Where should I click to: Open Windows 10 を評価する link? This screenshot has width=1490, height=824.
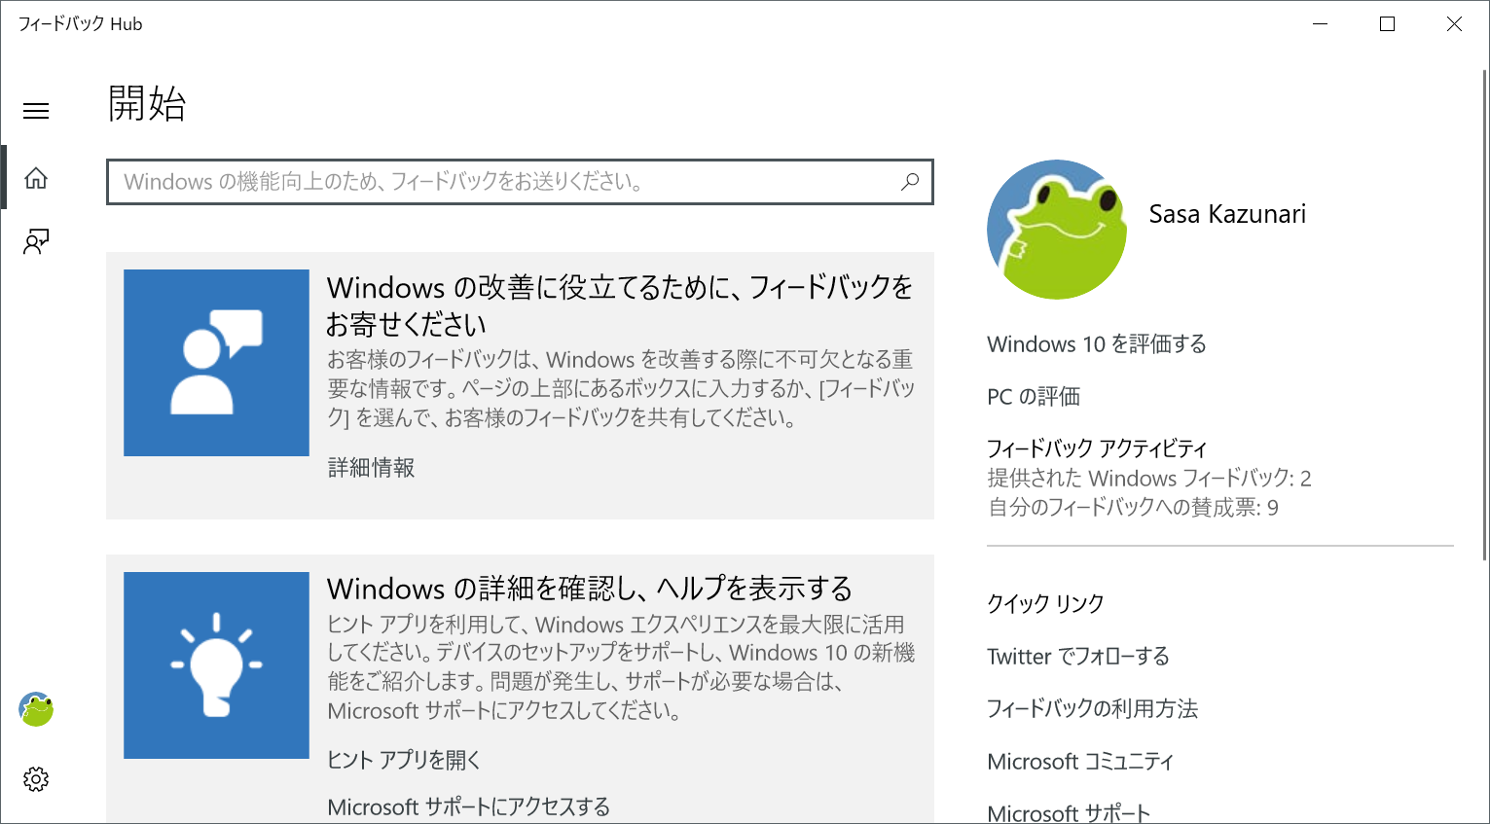[x=1097, y=344]
